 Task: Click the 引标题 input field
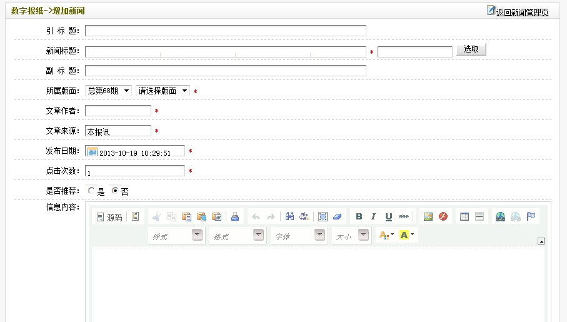226,31
